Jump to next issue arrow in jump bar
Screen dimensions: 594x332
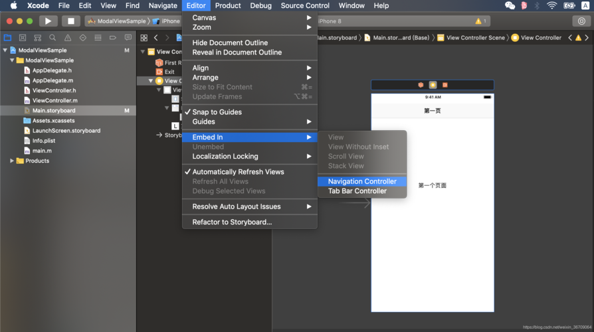point(587,37)
